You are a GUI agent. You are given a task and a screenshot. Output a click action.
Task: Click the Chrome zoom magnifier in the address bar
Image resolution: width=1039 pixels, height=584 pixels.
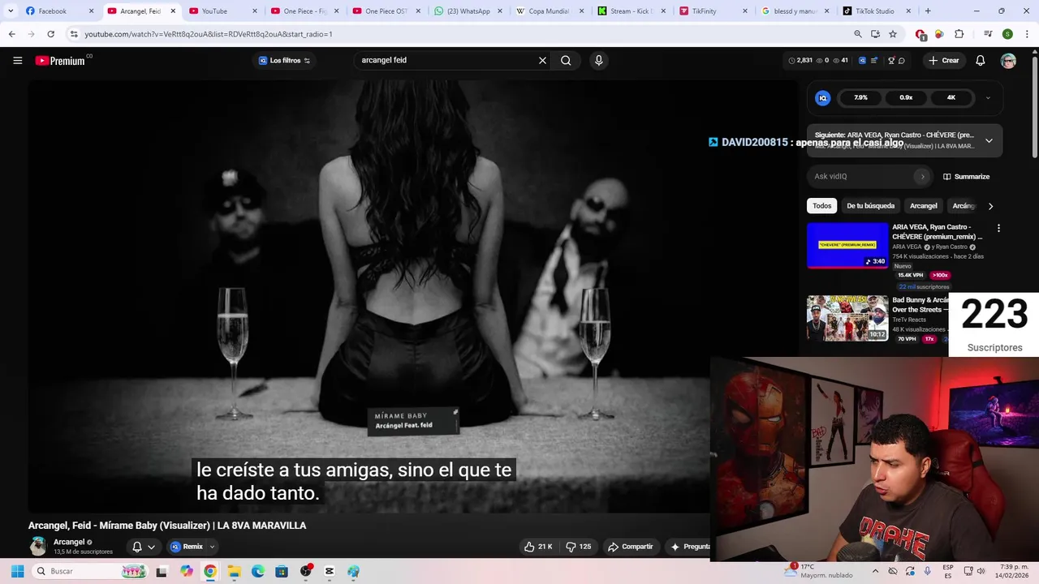858,34
